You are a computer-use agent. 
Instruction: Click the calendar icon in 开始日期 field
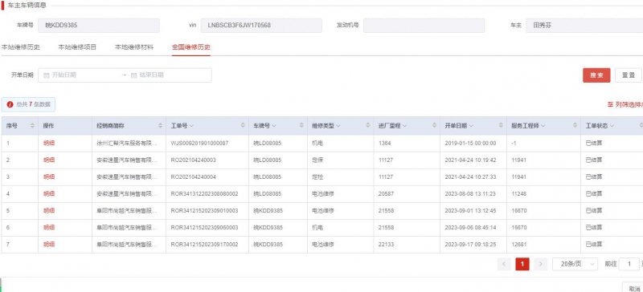pyautogui.click(x=47, y=75)
